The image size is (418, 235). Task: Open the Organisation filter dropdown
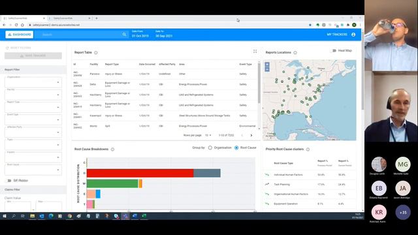click(x=33, y=82)
